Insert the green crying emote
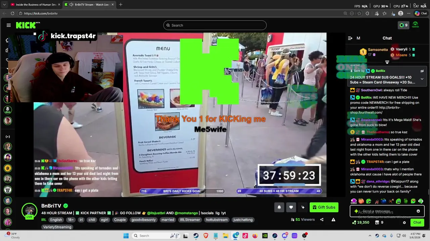Viewport: 430px width, 241px height. pos(398,201)
